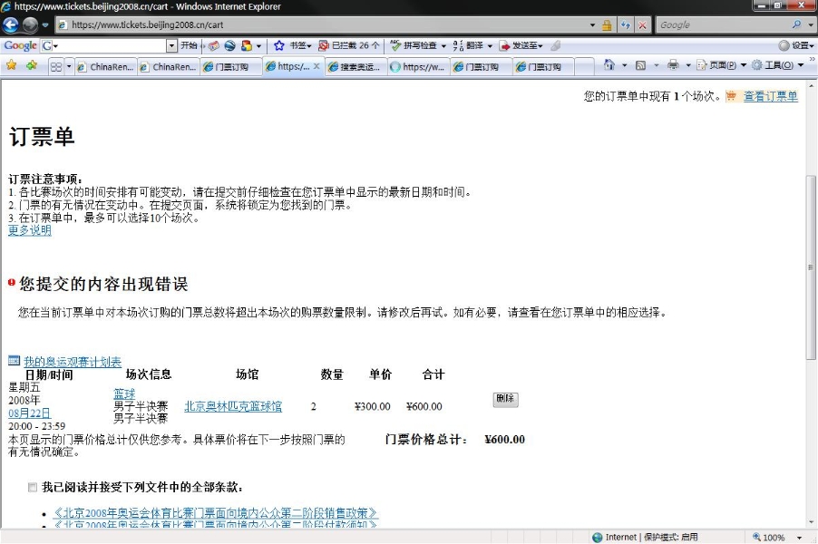
Task: Click the red Stop loading icon
Action: pyautogui.click(x=642, y=24)
